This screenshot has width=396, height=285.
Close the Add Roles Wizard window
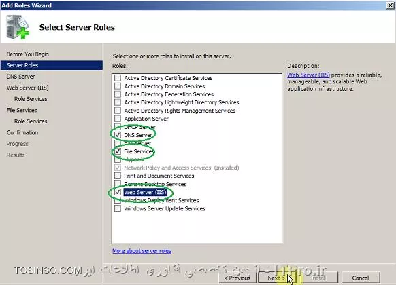[390, 5]
